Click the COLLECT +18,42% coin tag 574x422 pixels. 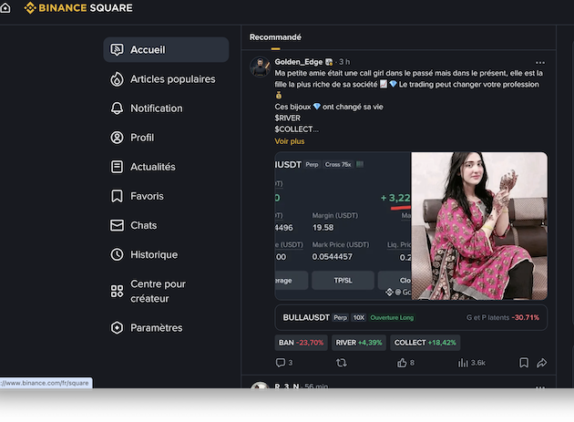pyautogui.click(x=425, y=343)
